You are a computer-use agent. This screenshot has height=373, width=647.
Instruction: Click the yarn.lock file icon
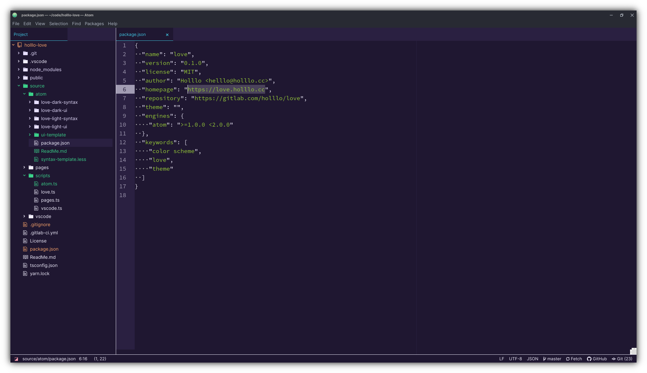(25, 273)
